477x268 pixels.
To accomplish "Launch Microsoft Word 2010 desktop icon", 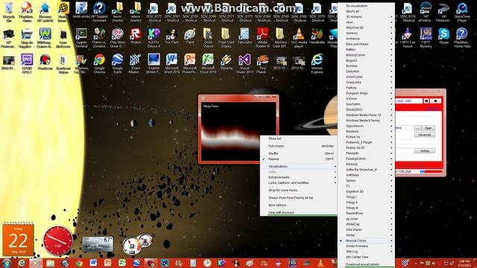I will [172, 64].
